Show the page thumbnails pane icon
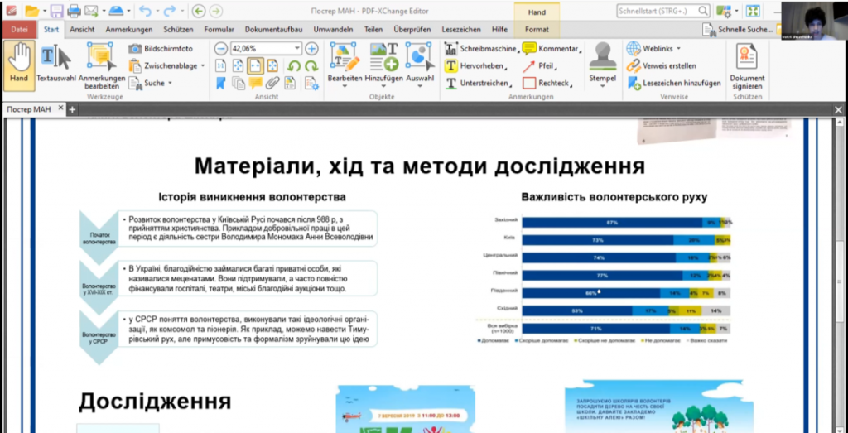 (238, 84)
